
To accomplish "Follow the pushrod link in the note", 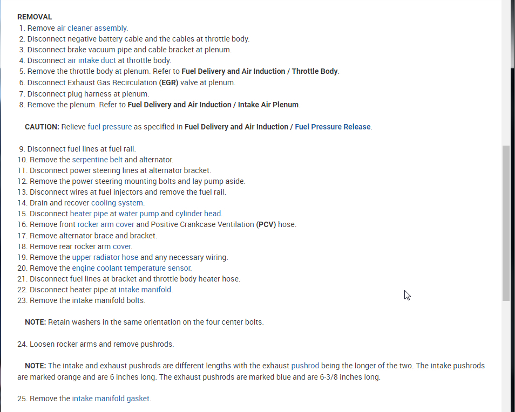I will [x=305, y=366].
